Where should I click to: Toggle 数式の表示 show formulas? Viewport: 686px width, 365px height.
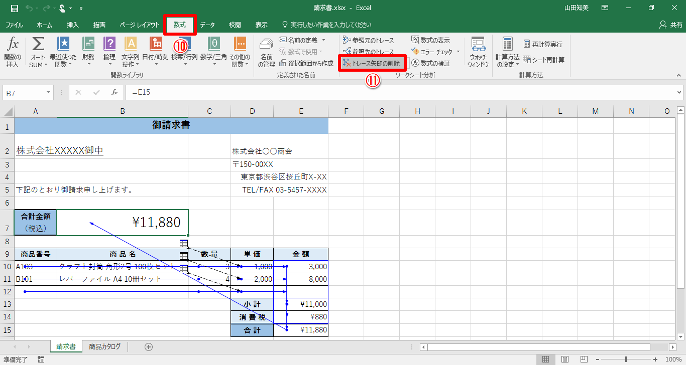coord(430,40)
